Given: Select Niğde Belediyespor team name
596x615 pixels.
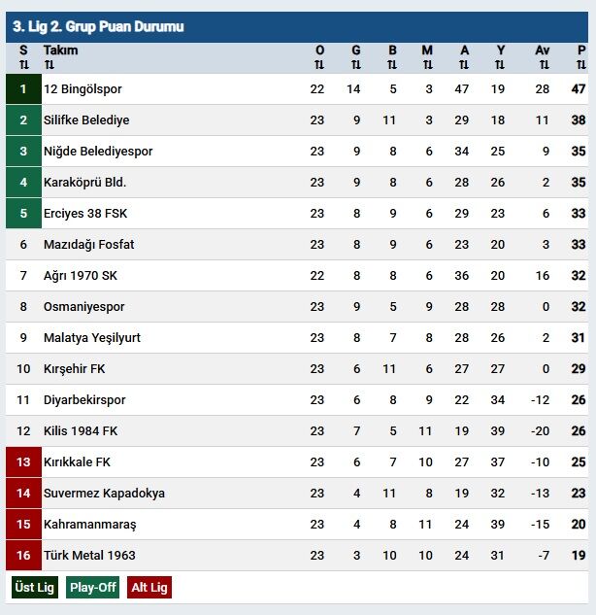Looking at the screenshot, I should pyautogui.click(x=98, y=152).
